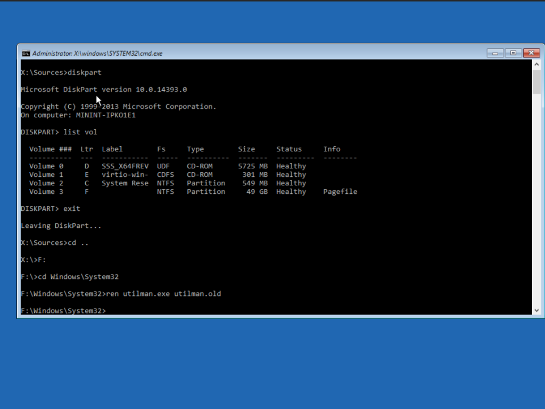Click the '549 MB' size value

tap(255, 183)
